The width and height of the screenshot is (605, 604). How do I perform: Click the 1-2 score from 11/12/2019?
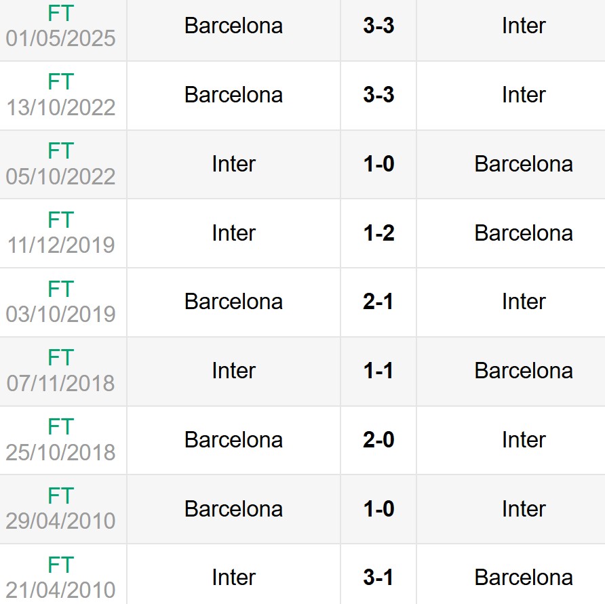point(378,233)
